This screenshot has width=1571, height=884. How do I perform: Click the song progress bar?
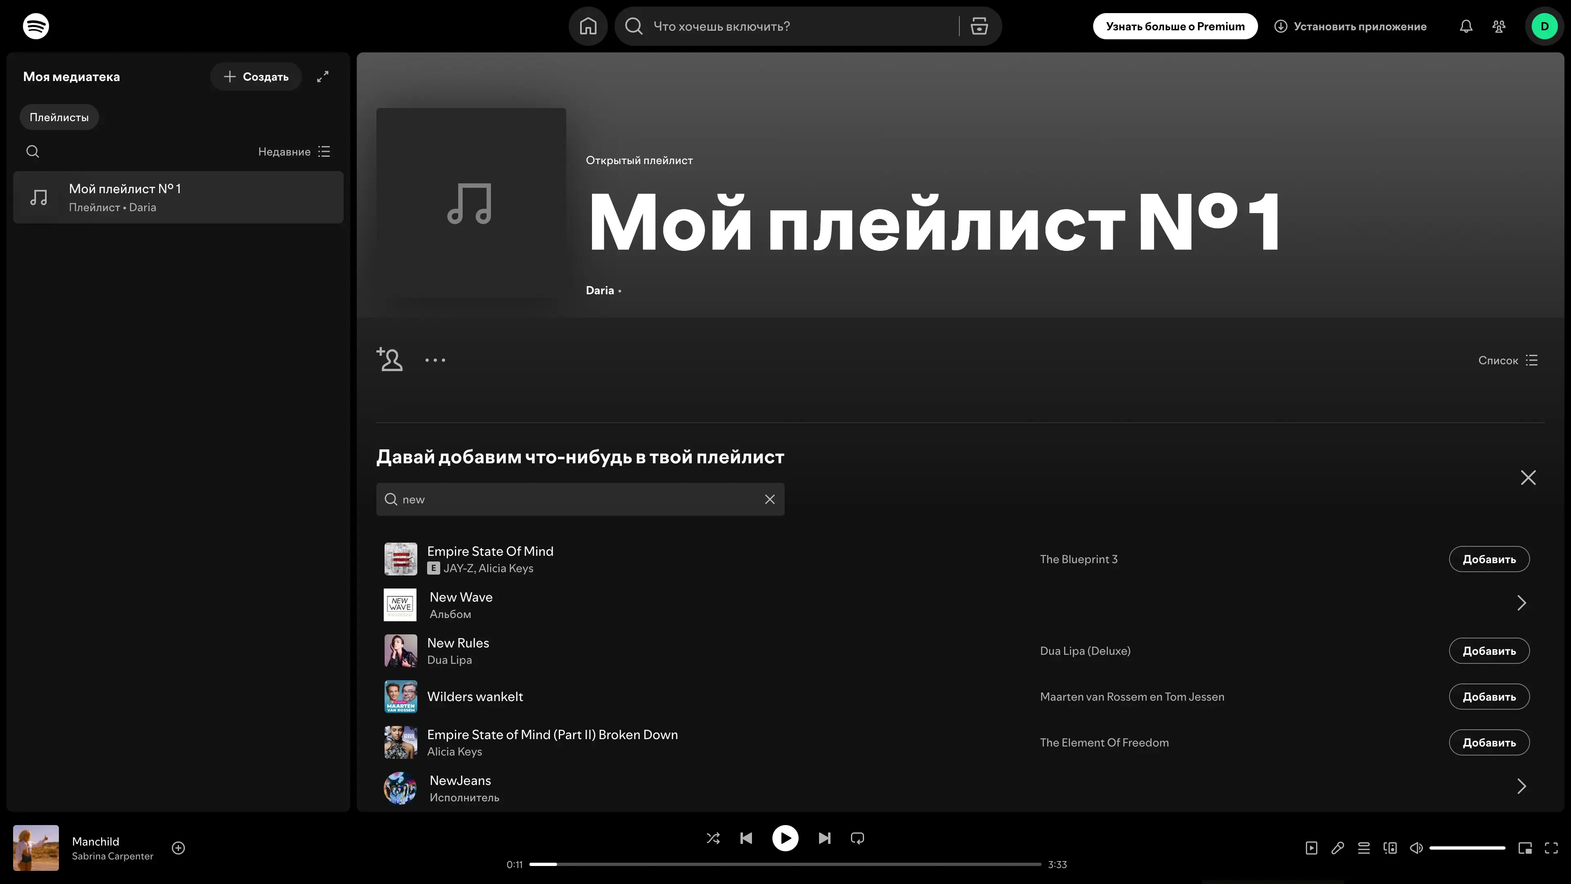point(785,864)
